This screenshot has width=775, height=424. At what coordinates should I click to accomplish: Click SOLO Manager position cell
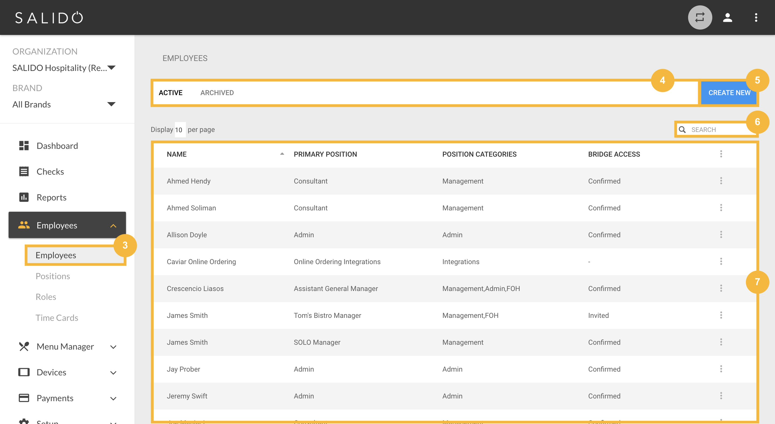pyautogui.click(x=317, y=342)
